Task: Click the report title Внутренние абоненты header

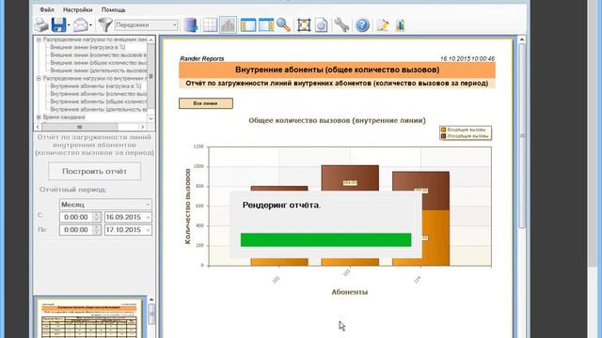Action: click(x=337, y=69)
